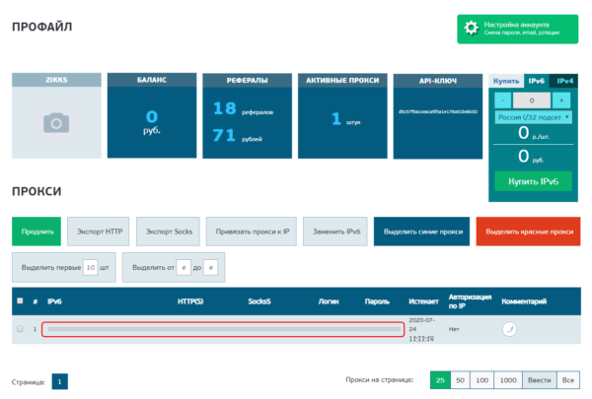Click the red Выделить красные прокси button
Viewport: 592px width, 399px height.
(x=528, y=232)
